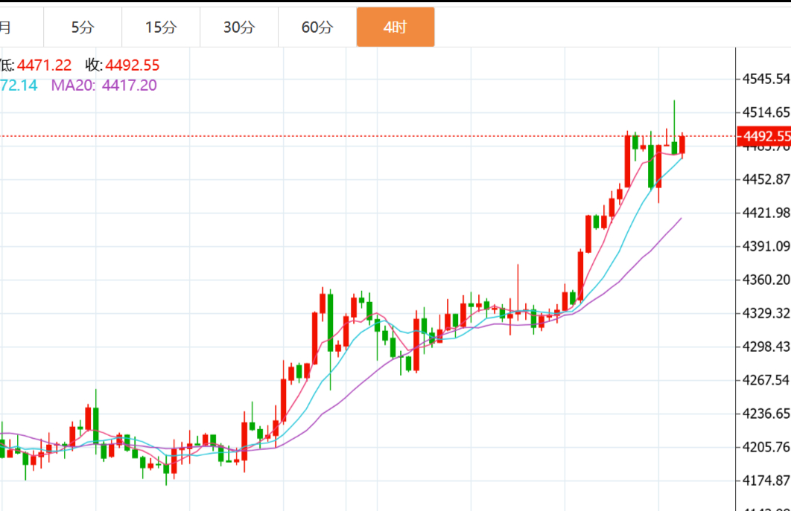Click the 4514.65 price axis label
This screenshot has width=791, height=511.
pyautogui.click(x=765, y=112)
